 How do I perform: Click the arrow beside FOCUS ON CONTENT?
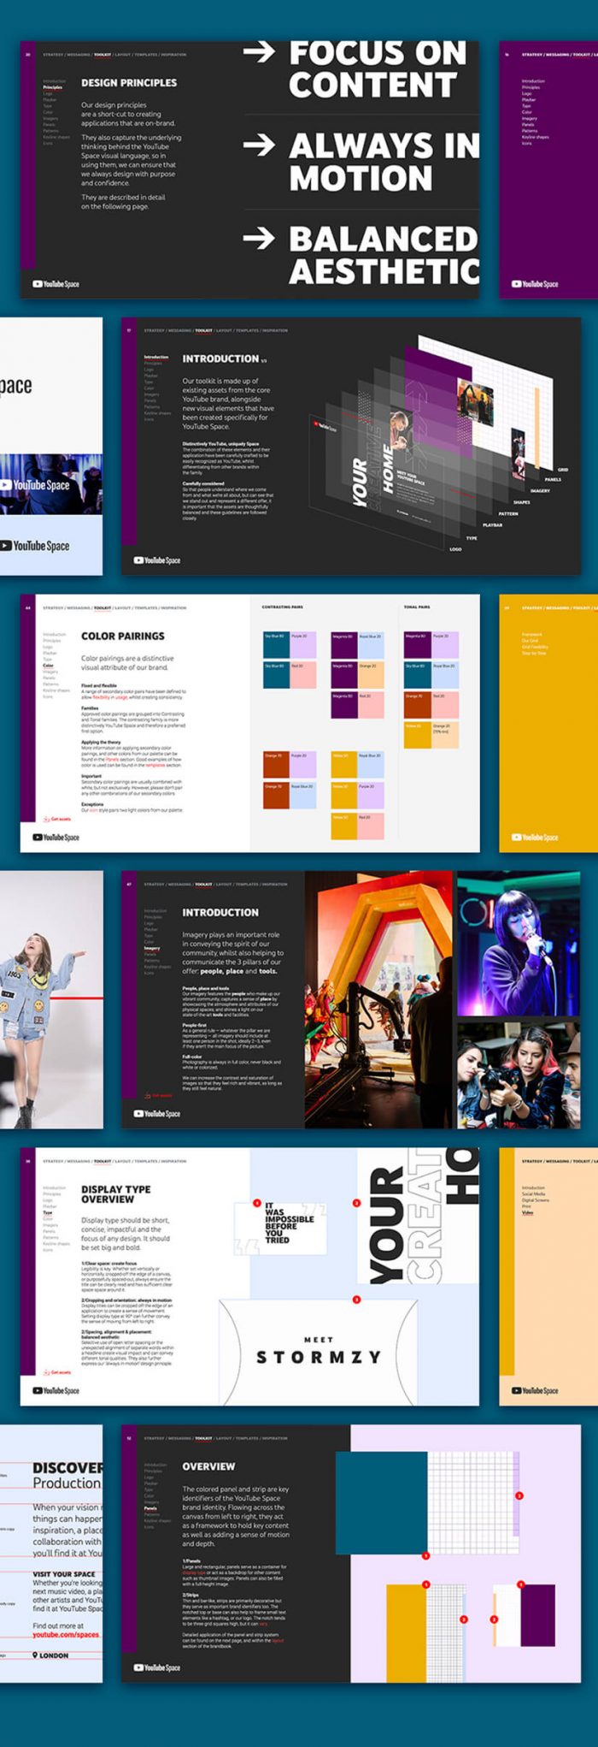(259, 52)
